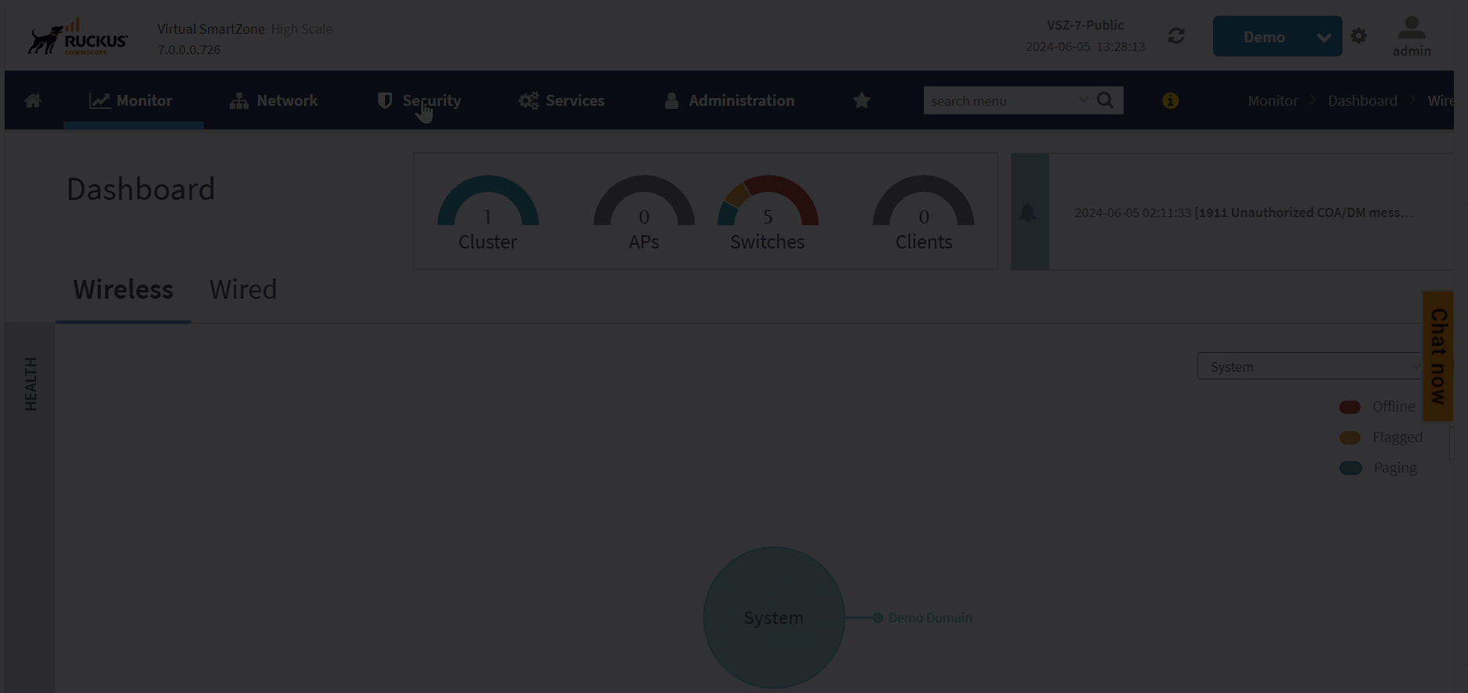This screenshot has width=1468, height=693.
Task: Open the Unauthorized COA/DM event message
Action: coord(1244,212)
